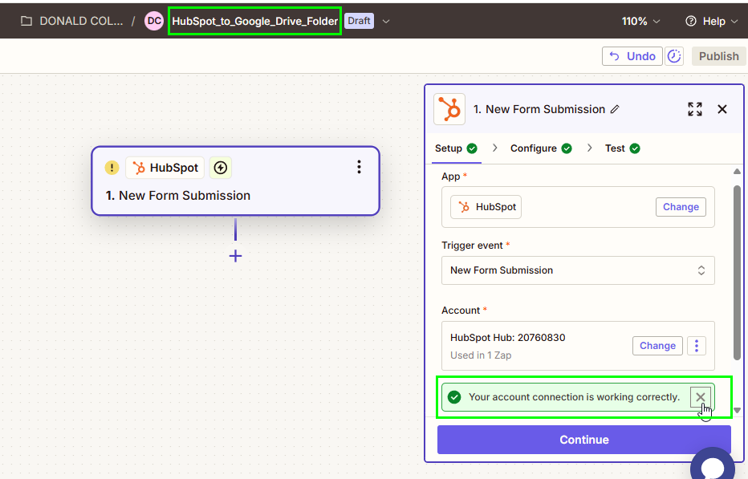The height and width of the screenshot is (479, 748).
Task: Click the Continue button
Action: click(x=584, y=440)
